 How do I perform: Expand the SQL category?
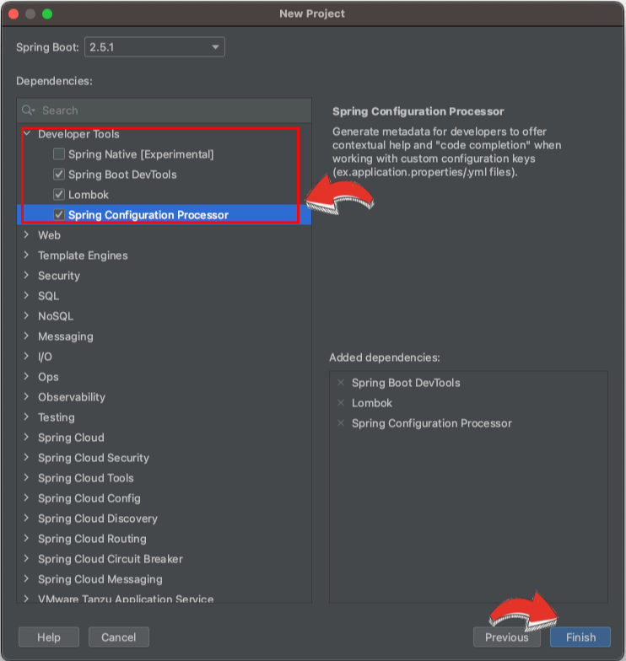coord(27,295)
